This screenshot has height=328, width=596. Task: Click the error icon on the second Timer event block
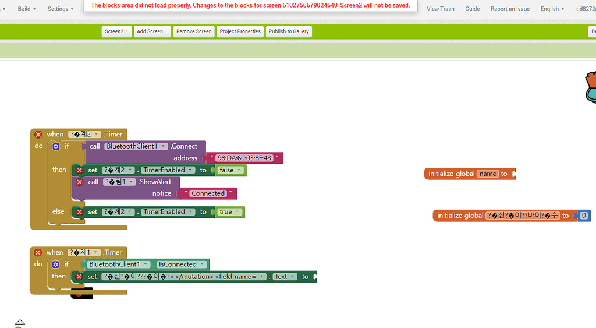38,253
